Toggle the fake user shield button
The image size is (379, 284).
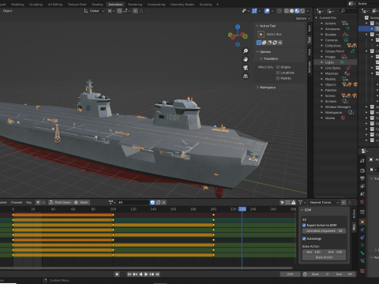(152, 202)
